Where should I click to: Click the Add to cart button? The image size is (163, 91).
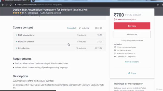[132, 35]
